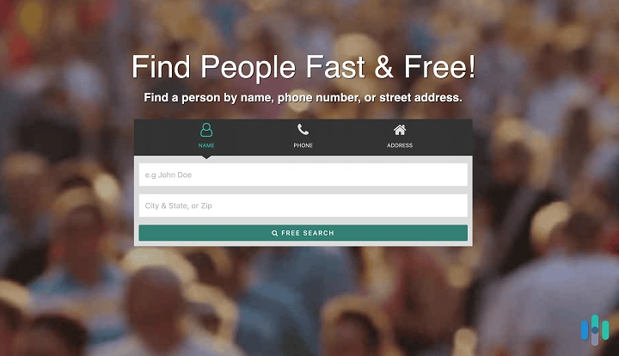This screenshot has height=356, width=619.
Task: Click the word 'Free!' in the headline
Action: point(439,67)
